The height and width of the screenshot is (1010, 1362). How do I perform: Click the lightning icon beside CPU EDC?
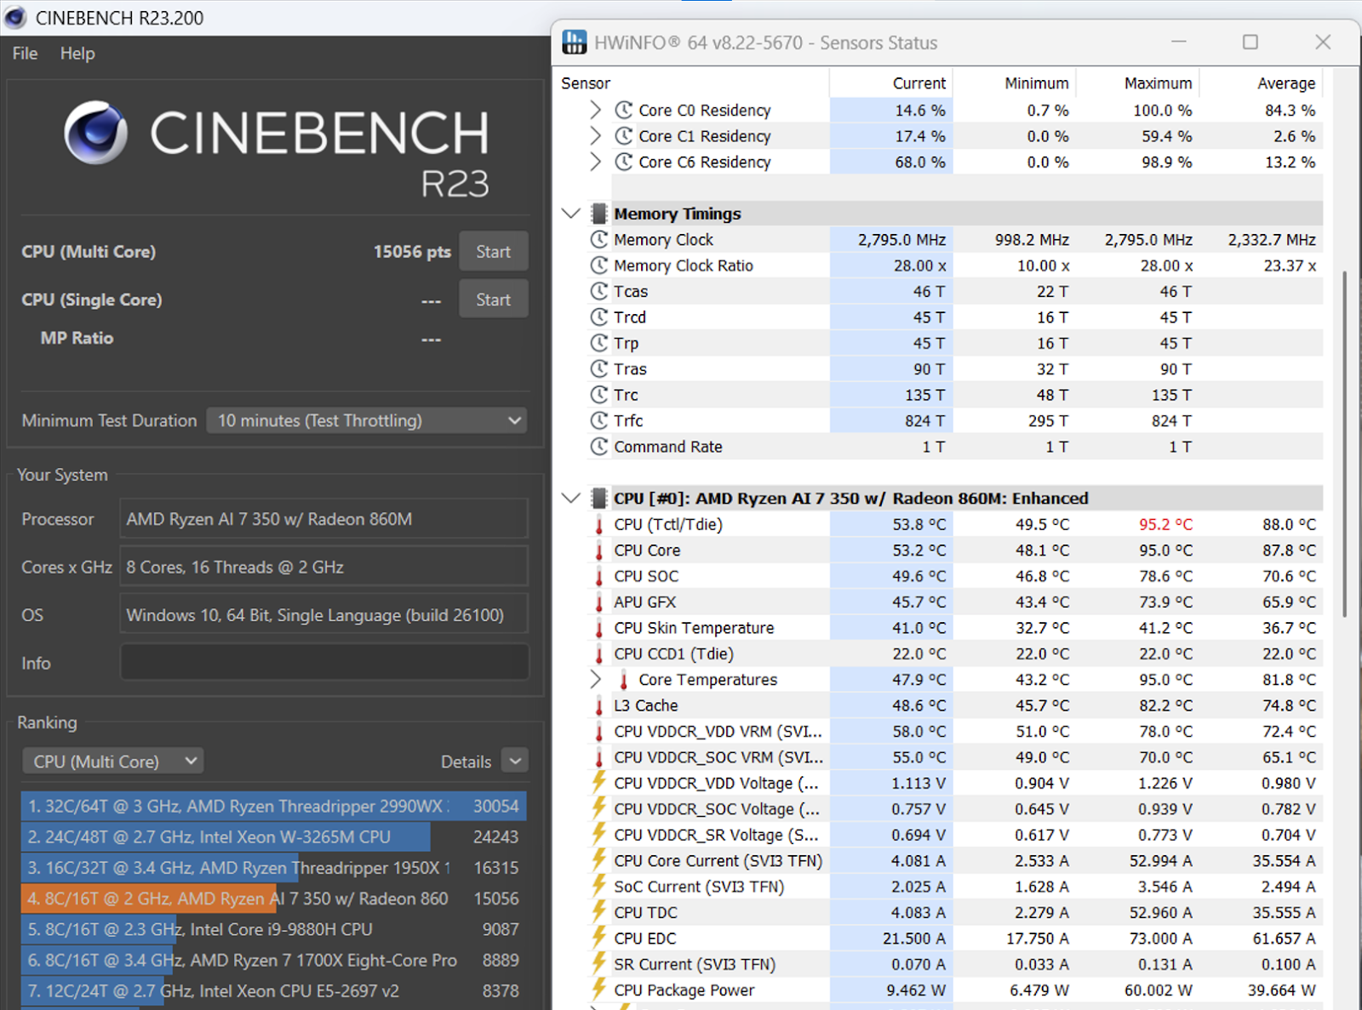coord(599,938)
